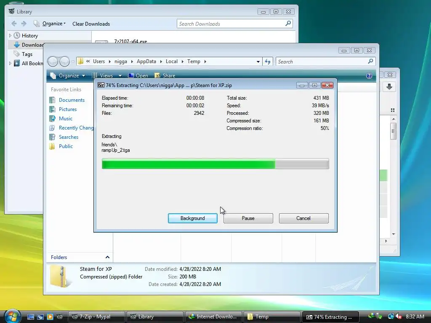
Task: Click nigga folder in address breadcrumb
Action: click(x=121, y=61)
